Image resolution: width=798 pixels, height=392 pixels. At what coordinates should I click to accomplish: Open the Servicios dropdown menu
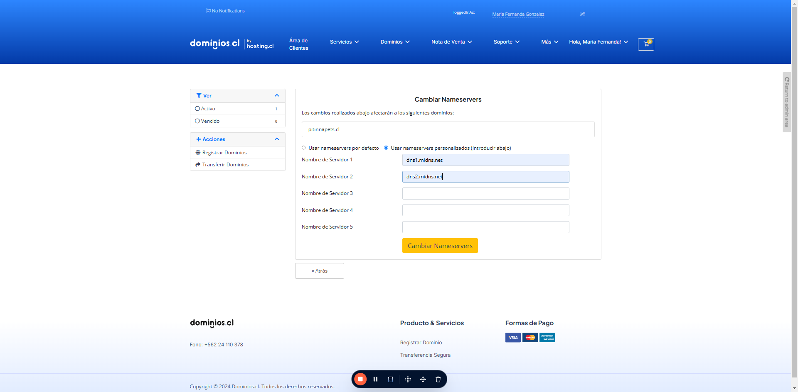pyautogui.click(x=345, y=42)
